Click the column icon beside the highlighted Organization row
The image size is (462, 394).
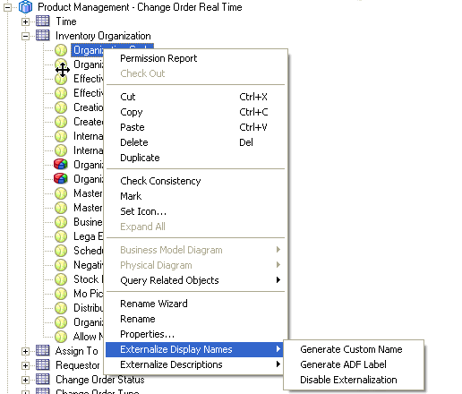[x=61, y=50]
